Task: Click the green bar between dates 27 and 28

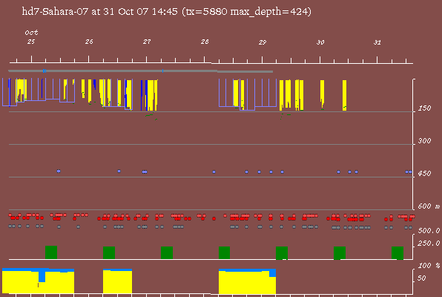Action: tap(167, 252)
